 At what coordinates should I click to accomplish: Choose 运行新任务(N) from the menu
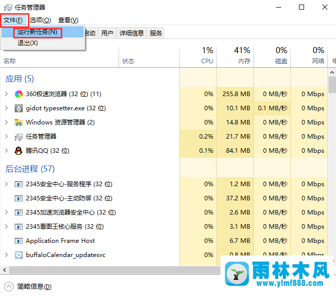[43, 32]
